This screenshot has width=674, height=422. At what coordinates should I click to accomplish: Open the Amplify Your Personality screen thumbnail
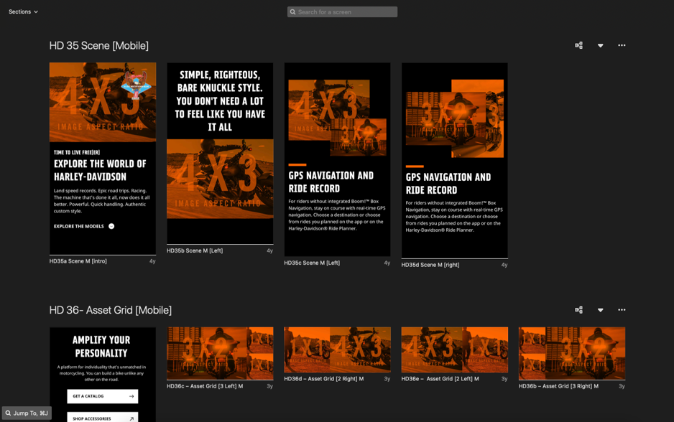tap(103, 375)
